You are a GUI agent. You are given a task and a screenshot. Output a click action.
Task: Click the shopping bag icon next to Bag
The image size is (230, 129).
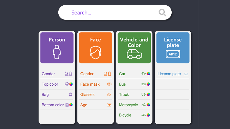pyautogui.click(x=71, y=95)
